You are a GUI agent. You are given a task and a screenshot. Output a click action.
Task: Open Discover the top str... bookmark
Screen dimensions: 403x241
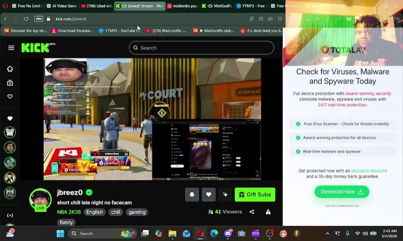click(25, 31)
